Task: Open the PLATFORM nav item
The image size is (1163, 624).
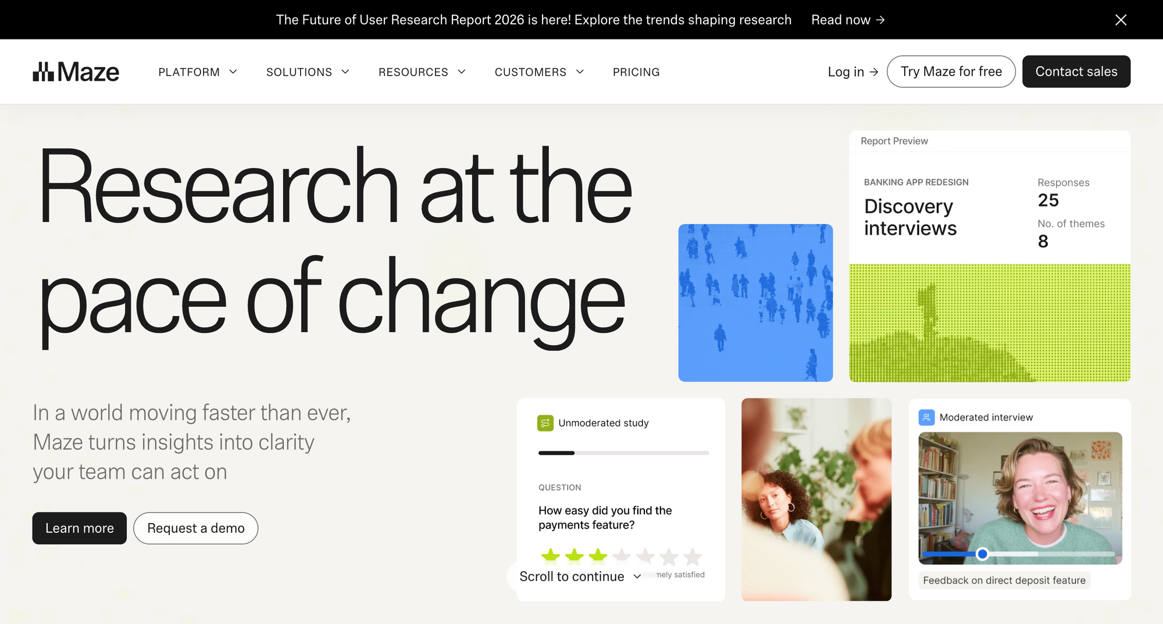Action: 189,72
